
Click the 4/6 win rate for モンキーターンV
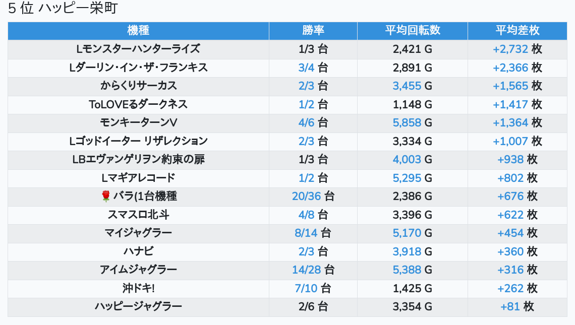[306, 123]
